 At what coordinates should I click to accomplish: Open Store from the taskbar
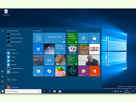point(60,91)
